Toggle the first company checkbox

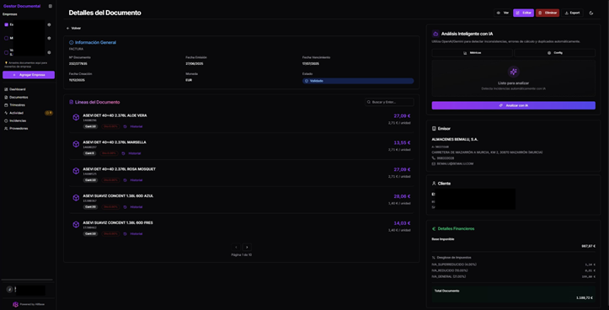pyautogui.click(x=6, y=24)
